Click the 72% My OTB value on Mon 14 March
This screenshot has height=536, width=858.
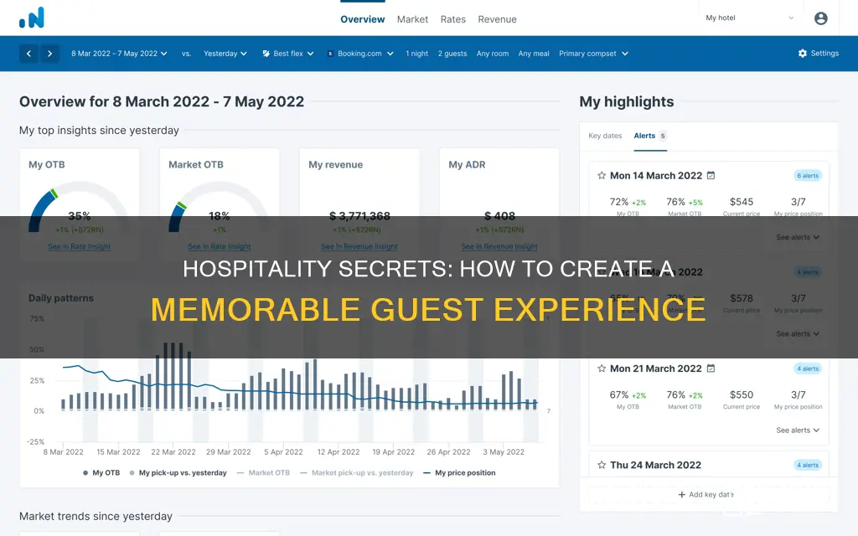click(619, 202)
